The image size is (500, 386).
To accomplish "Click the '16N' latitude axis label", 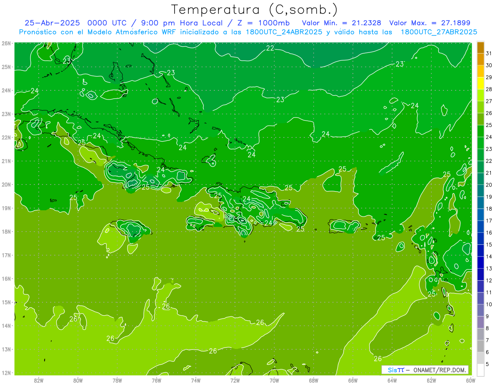I will (x=6, y=279).
